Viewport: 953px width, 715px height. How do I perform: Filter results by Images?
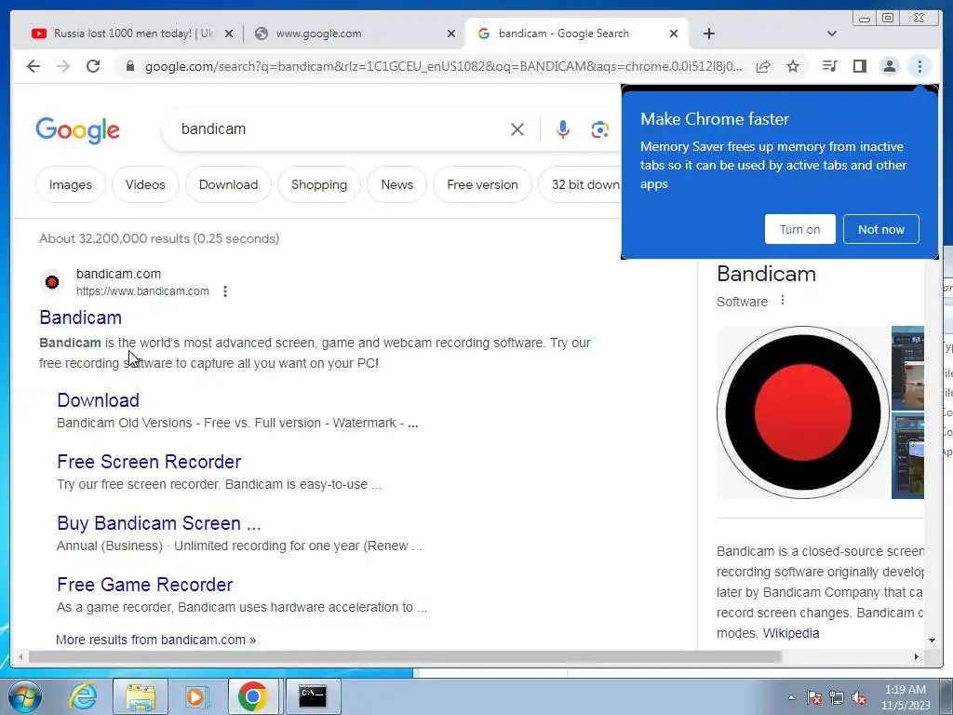(71, 184)
